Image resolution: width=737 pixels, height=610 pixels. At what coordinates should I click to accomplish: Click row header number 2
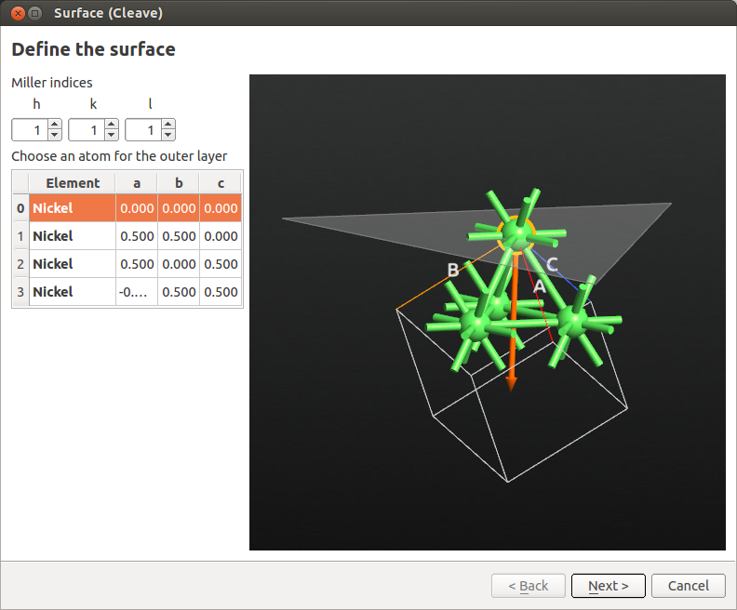[x=20, y=264]
